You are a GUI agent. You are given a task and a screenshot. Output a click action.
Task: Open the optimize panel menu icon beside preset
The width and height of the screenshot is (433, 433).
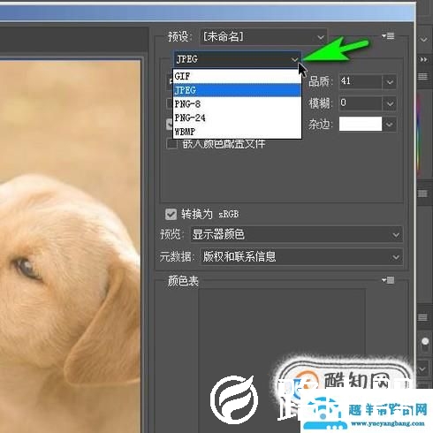pos(388,36)
